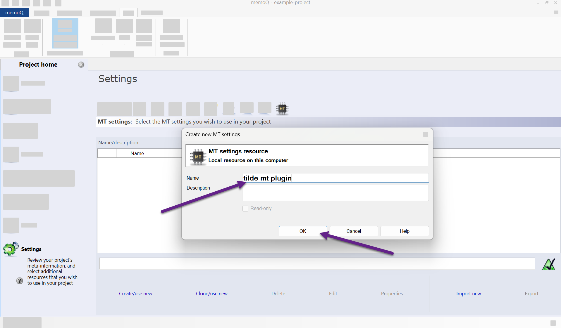Click the Description text box
This screenshot has height=328, width=561.
[x=335, y=192]
